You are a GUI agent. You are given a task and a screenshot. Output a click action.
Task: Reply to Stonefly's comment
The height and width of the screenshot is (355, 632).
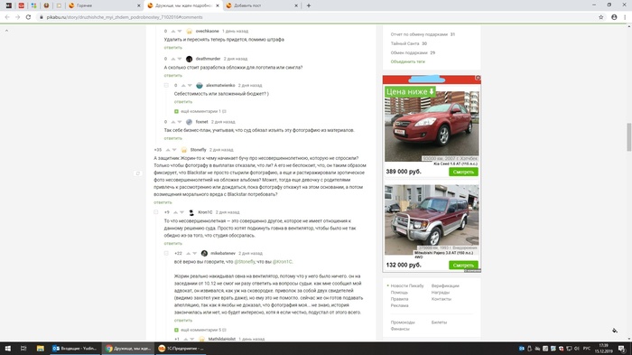[x=163, y=202]
